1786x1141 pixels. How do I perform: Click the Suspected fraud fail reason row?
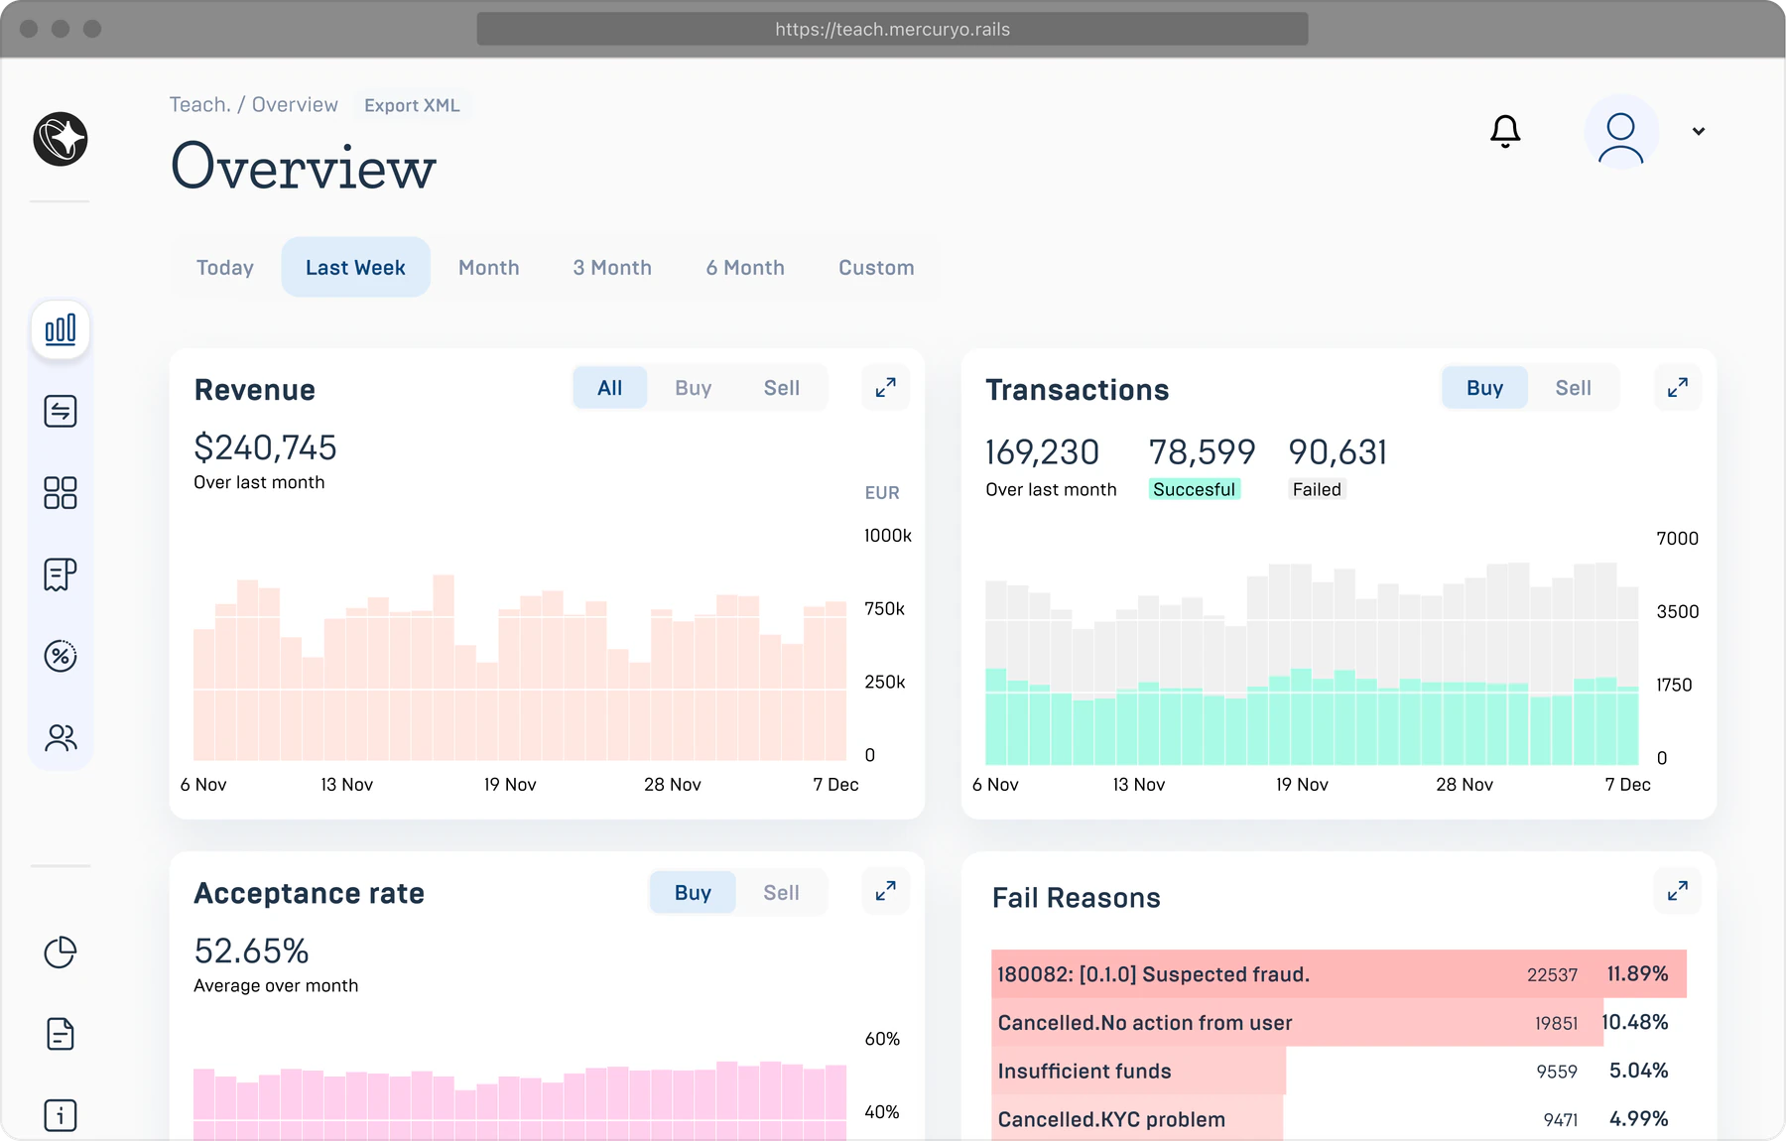(1339, 974)
